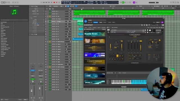The height and width of the screenshot is (101, 180).
Task: Adjust the master volume slider in control bar
Action: 154,3
